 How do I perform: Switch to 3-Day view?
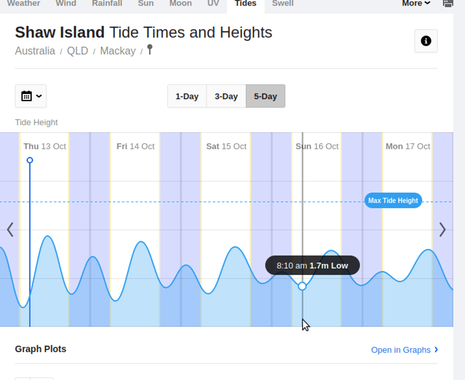coord(226,96)
